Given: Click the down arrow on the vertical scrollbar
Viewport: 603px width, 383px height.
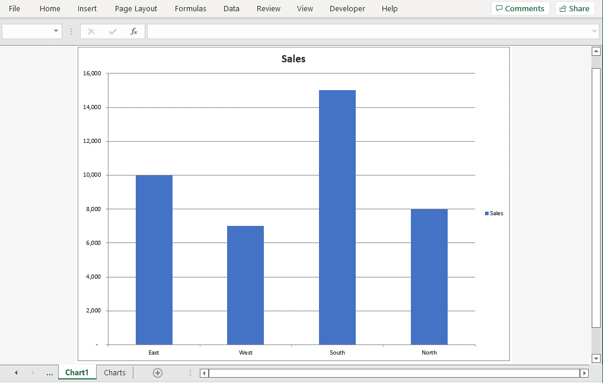Looking at the screenshot, I should [x=596, y=358].
